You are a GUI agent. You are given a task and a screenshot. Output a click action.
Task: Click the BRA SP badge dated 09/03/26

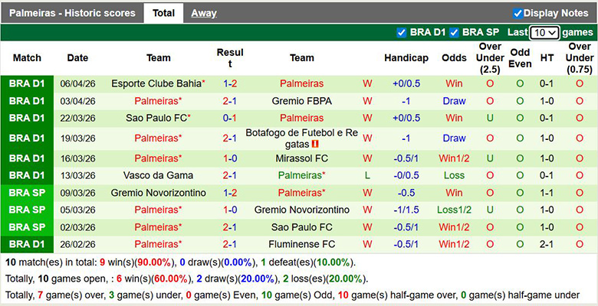[x=27, y=193]
